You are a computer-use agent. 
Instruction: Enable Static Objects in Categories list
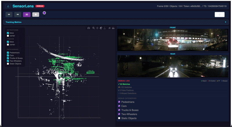[8, 64]
